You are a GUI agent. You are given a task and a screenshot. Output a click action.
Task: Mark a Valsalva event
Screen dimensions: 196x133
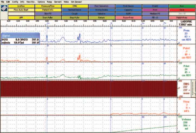102,14
